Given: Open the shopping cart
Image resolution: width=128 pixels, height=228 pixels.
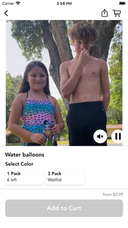Looking at the screenshot, I should tap(117, 13).
